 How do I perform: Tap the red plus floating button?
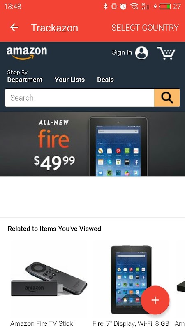[x=155, y=300]
